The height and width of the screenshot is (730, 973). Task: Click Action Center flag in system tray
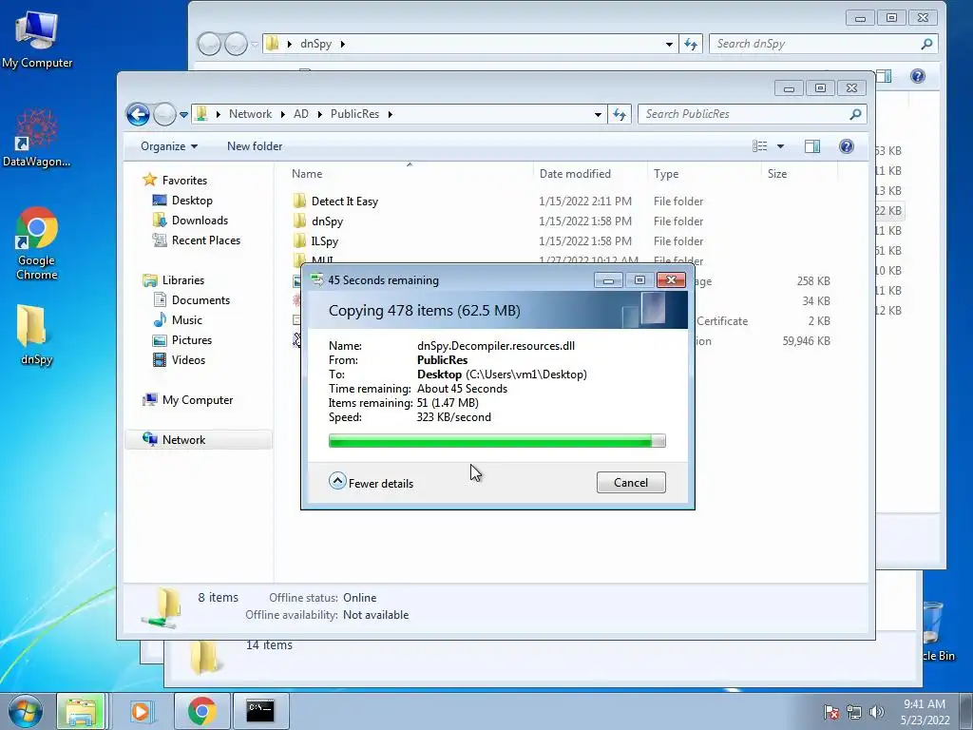tap(830, 712)
